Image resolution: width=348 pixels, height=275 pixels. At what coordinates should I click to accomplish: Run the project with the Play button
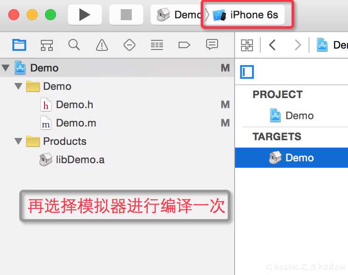(85, 15)
